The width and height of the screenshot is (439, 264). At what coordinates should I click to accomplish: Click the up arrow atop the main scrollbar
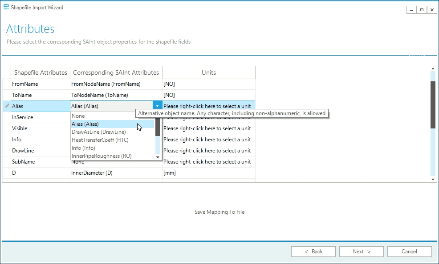432,68
